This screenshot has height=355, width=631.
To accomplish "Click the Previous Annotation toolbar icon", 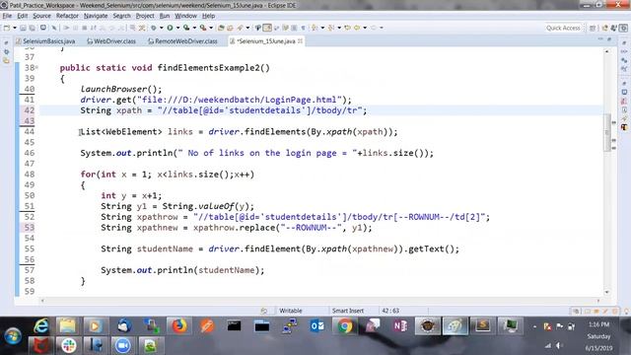I will pos(331,28).
